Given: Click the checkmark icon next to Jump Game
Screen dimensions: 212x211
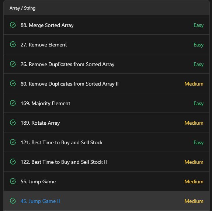Looking at the screenshot, I should click(13, 181).
